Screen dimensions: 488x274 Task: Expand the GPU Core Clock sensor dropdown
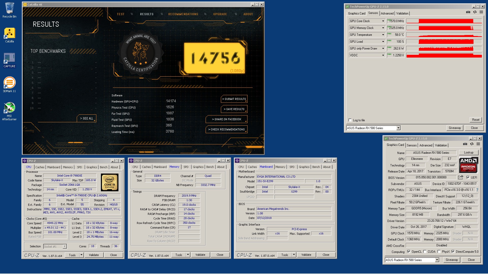pyautogui.click(x=383, y=21)
